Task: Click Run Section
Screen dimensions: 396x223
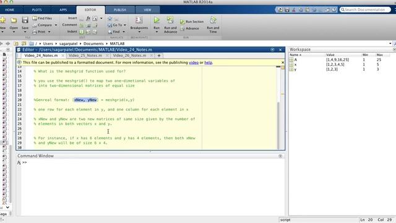Action: pos(192,22)
